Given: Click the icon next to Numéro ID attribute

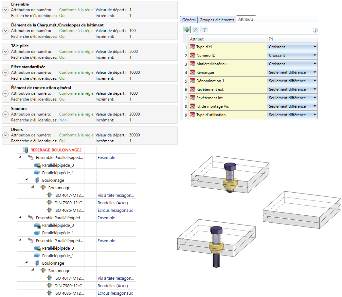Looking at the screenshot, I should click(192, 55).
